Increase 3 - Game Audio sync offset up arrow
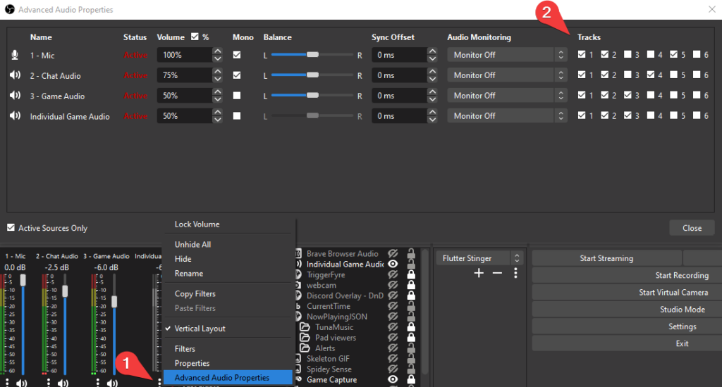 [x=432, y=91]
